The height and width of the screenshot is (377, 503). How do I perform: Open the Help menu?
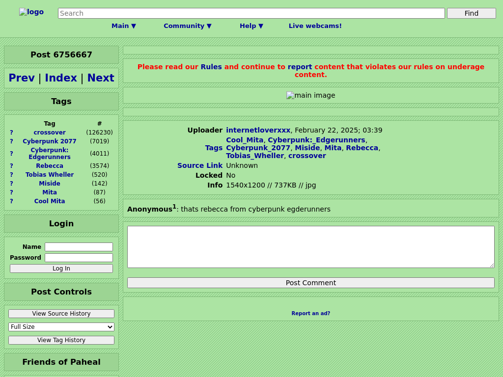pos(251,26)
